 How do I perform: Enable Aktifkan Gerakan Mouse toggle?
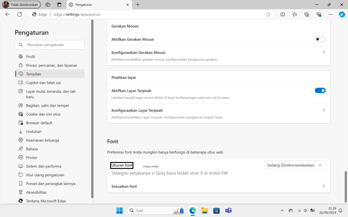[x=320, y=39]
